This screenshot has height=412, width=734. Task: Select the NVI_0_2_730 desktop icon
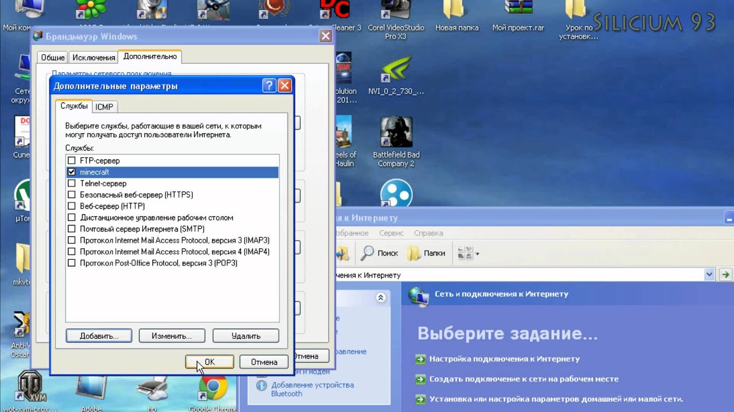click(396, 76)
